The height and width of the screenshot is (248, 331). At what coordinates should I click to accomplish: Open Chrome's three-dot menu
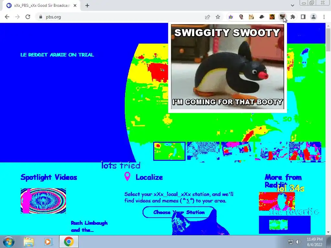point(324,17)
